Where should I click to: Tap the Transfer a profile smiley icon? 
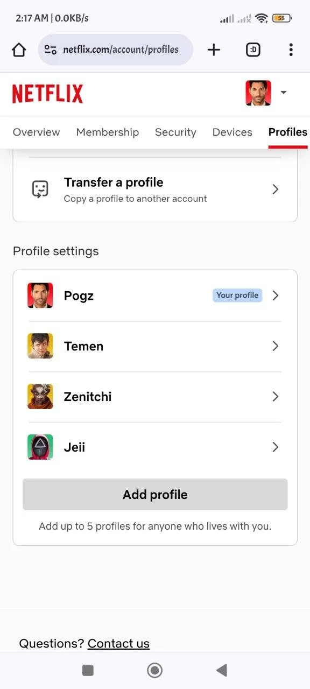pyautogui.click(x=40, y=189)
